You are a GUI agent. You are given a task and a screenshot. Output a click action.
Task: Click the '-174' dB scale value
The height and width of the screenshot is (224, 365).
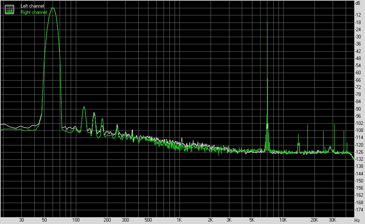[359, 210]
